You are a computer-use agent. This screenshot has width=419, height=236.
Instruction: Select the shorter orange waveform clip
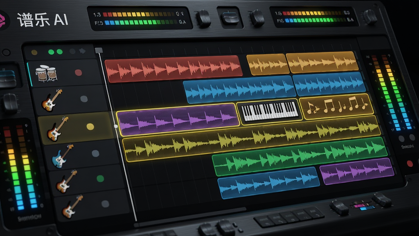[x=267, y=64]
